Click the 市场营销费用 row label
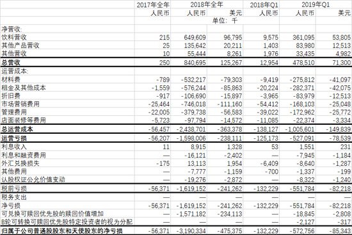This screenshot has height=235, width=352. tap(20, 104)
